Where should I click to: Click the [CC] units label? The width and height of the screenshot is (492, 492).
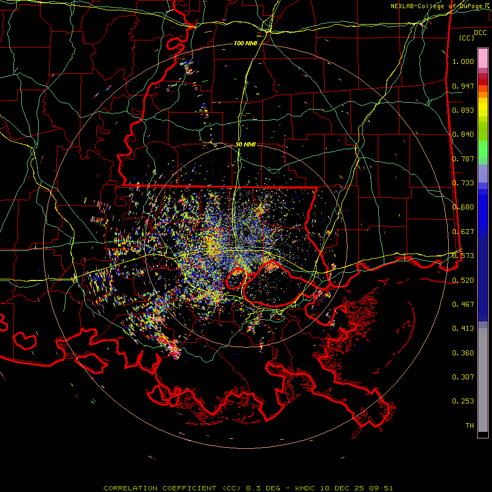(467, 38)
